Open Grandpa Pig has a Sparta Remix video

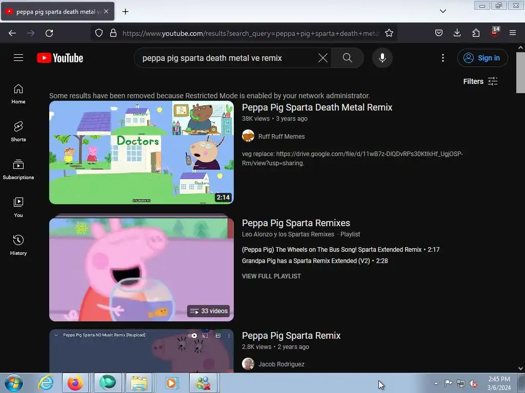tap(315, 261)
